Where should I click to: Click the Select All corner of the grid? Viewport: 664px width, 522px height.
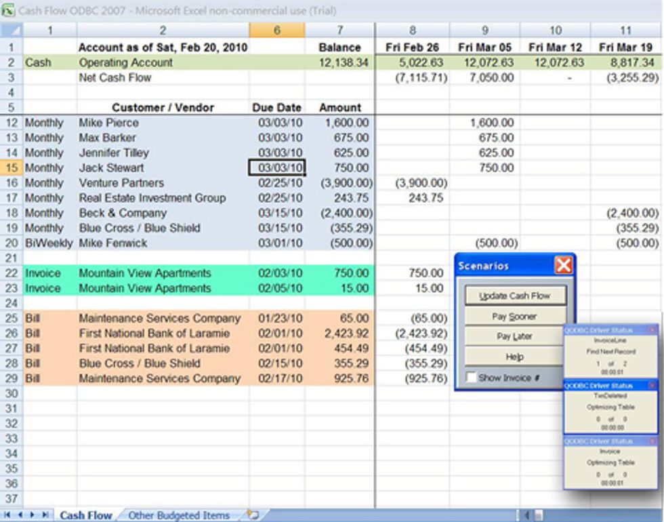[x=12, y=30]
